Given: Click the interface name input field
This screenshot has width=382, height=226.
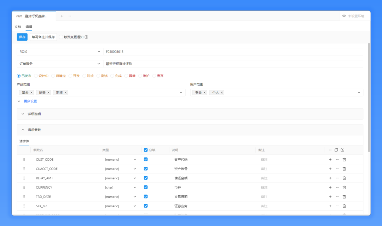Looking at the screenshot, I should pyautogui.click(x=233, y=64).
